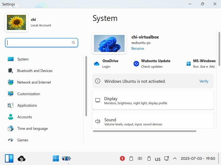Select the Bluetooth and Devices sidebar icon
This screenshot has height=165, width=221.
click(x=10, y=71)
